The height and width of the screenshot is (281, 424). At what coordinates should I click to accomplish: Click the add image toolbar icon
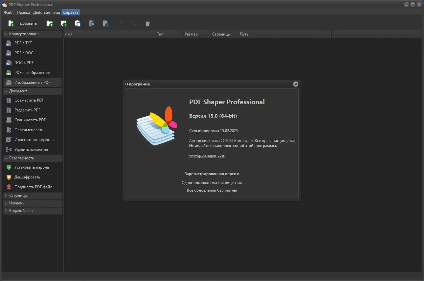[63, 23]
